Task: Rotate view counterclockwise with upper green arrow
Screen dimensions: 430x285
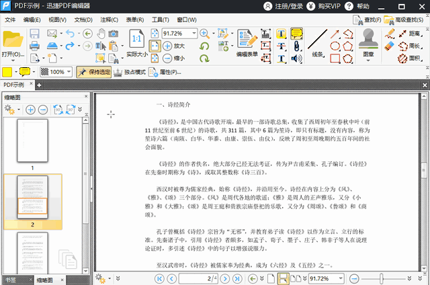Action: (x=204, y=46)
